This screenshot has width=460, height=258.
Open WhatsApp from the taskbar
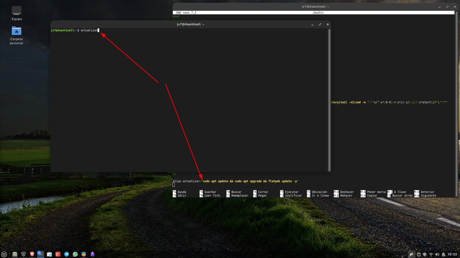pos(75,254)
